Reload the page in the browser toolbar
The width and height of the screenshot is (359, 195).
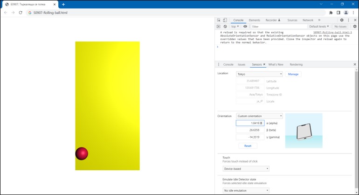tap(21, 13)
